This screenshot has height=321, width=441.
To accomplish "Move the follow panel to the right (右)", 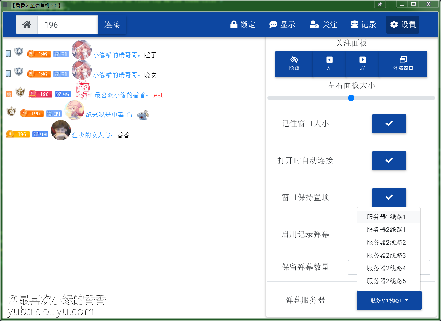I will point(362,64).
